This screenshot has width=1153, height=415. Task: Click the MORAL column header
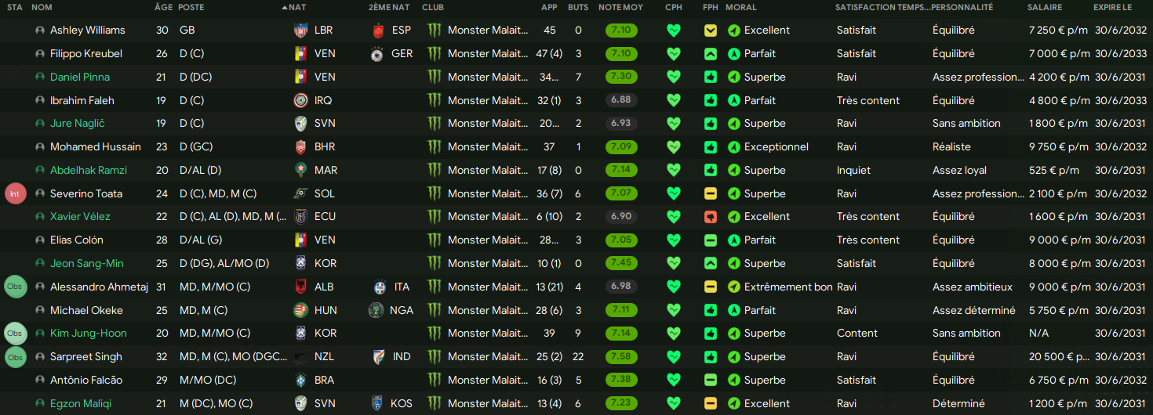[x=741, y=7]
